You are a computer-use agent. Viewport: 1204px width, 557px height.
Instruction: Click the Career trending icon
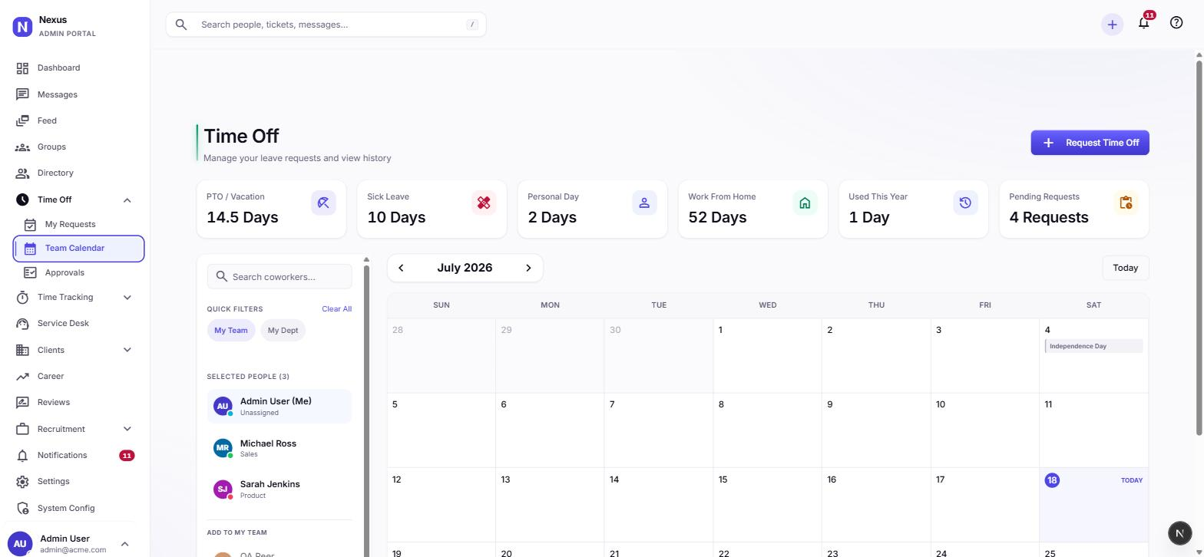click(22, 376)
